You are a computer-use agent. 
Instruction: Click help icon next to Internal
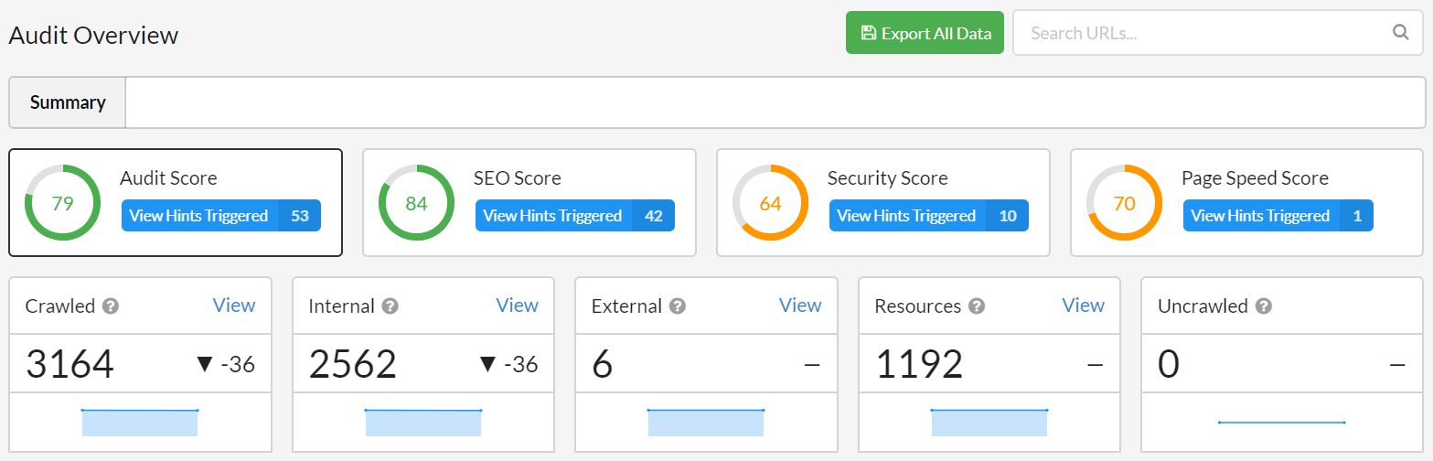click(390, 306)
